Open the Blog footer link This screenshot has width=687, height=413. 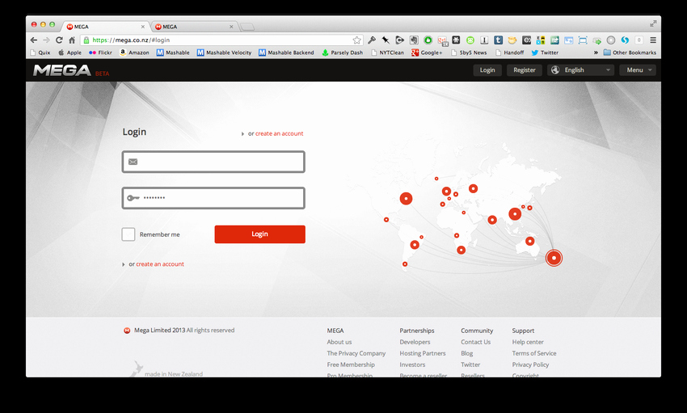[x=467, y=353]
